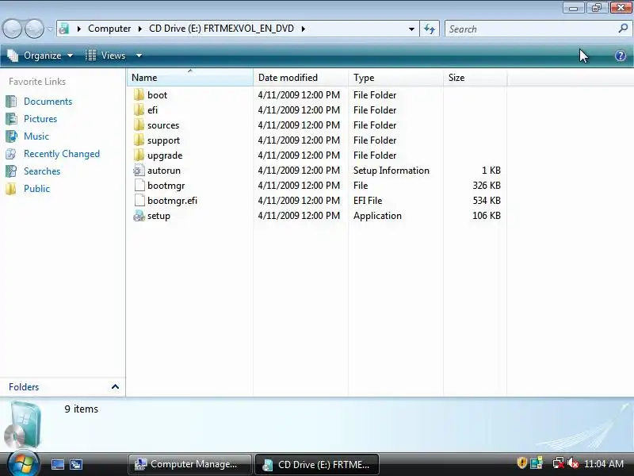Click the CD Drive (E:) taskbar button
The width and height of the screenshot is (634, 476).
tap(316, 464)
